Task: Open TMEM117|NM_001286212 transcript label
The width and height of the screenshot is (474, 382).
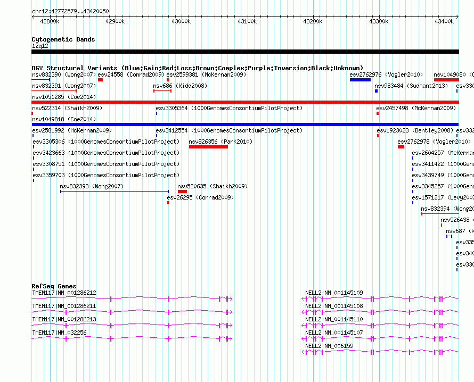Action: (64, 293)
